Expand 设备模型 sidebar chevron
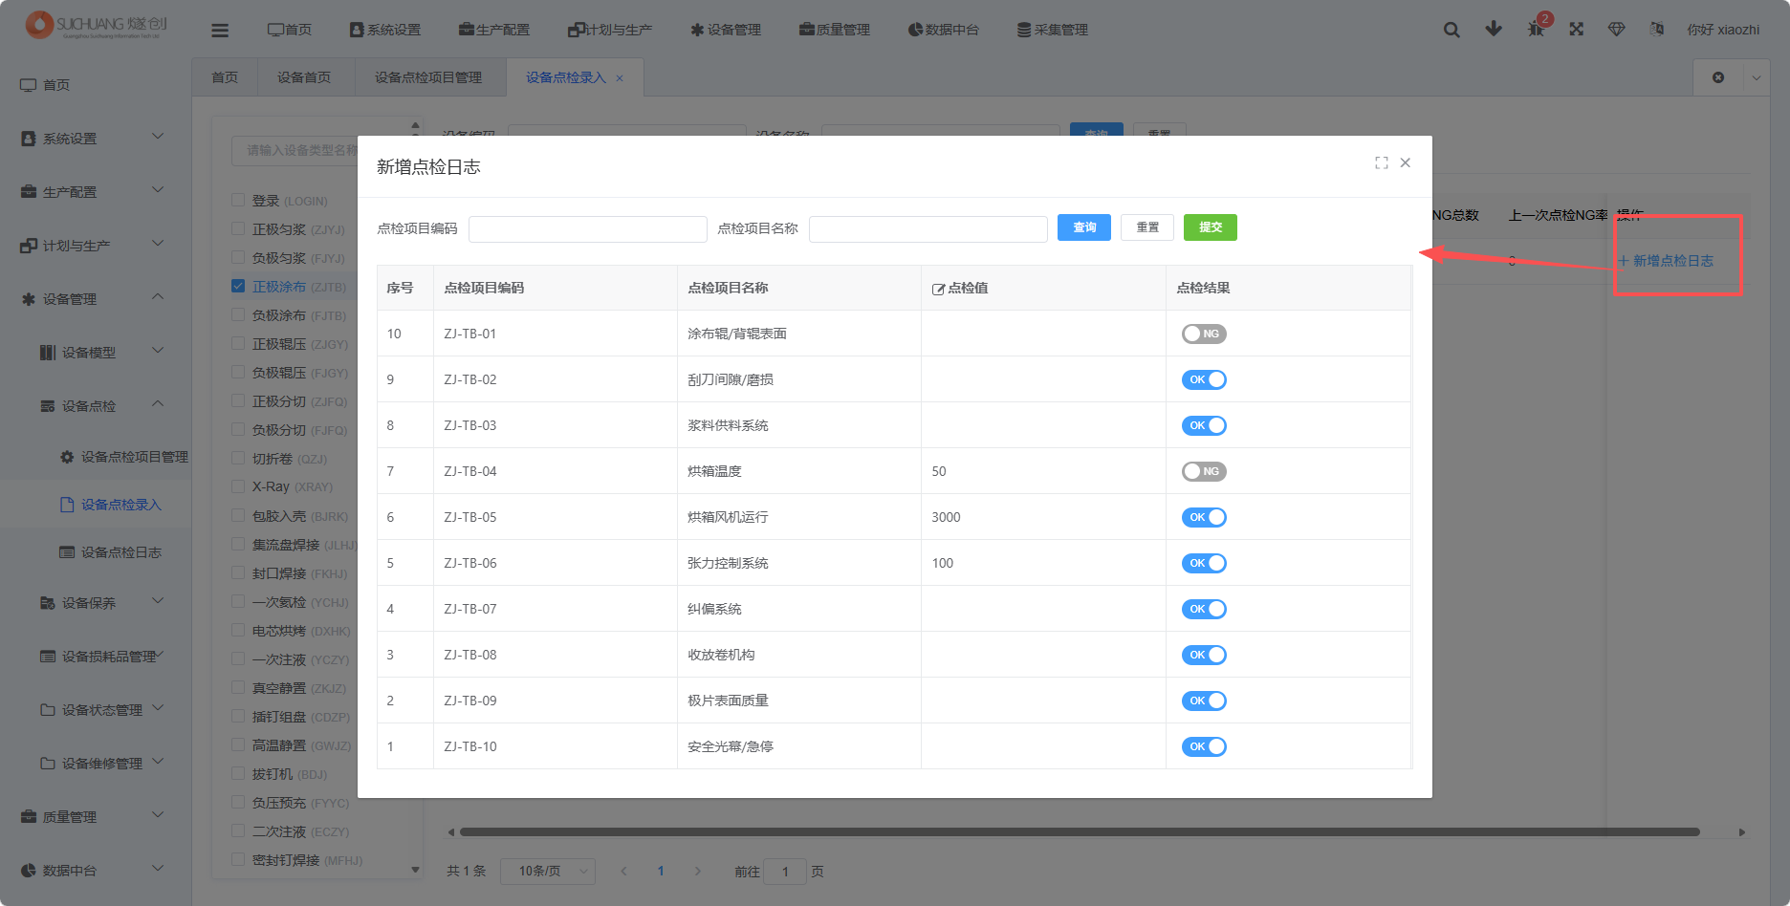 (158, 351)
